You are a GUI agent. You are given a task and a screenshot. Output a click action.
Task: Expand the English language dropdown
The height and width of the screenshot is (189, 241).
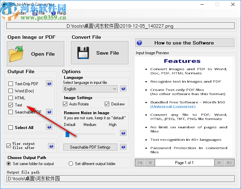[x=90, y=89]
